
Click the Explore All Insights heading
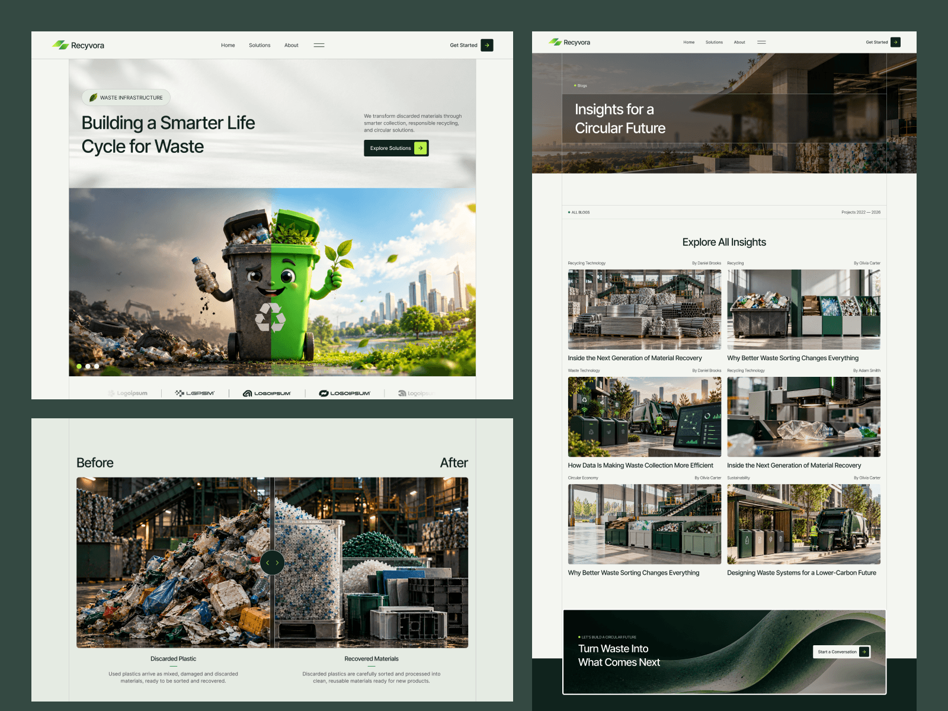tap(724, 242)
